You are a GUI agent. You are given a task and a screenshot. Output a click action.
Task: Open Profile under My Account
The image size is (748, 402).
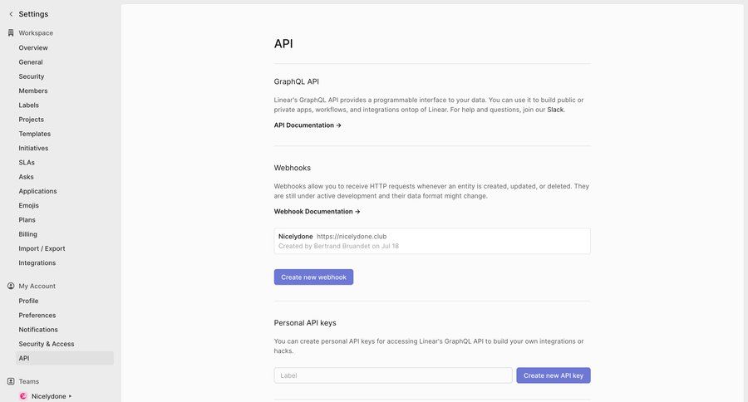click(28, 301)
